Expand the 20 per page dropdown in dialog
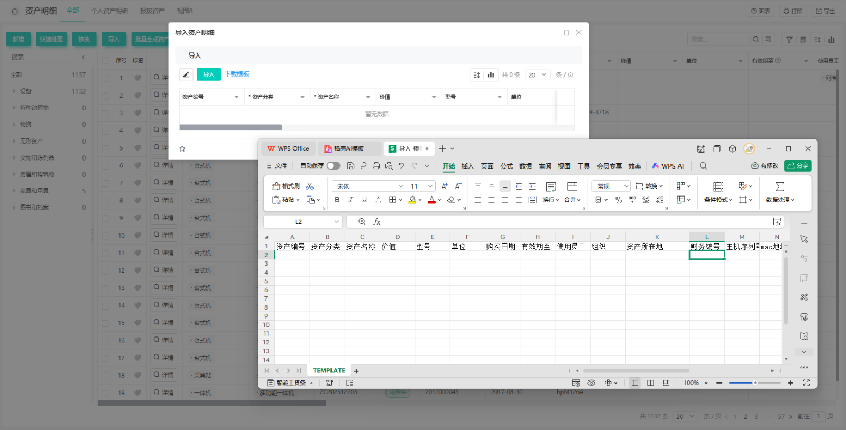This screenshot has width=846, height=430. (538, 75)
